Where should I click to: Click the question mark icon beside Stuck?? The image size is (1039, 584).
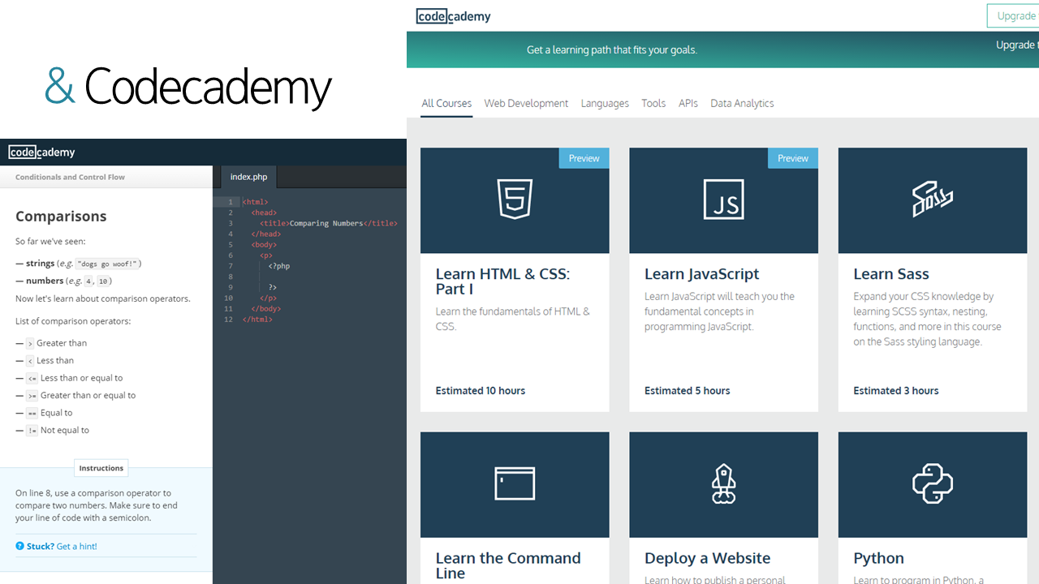(x=19, y=547)
